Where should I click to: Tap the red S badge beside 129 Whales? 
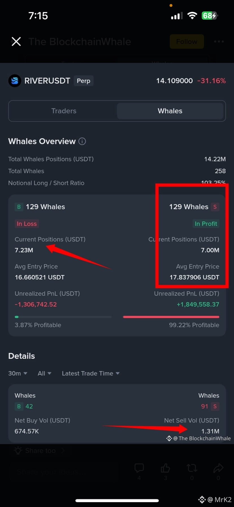[215, 207]
